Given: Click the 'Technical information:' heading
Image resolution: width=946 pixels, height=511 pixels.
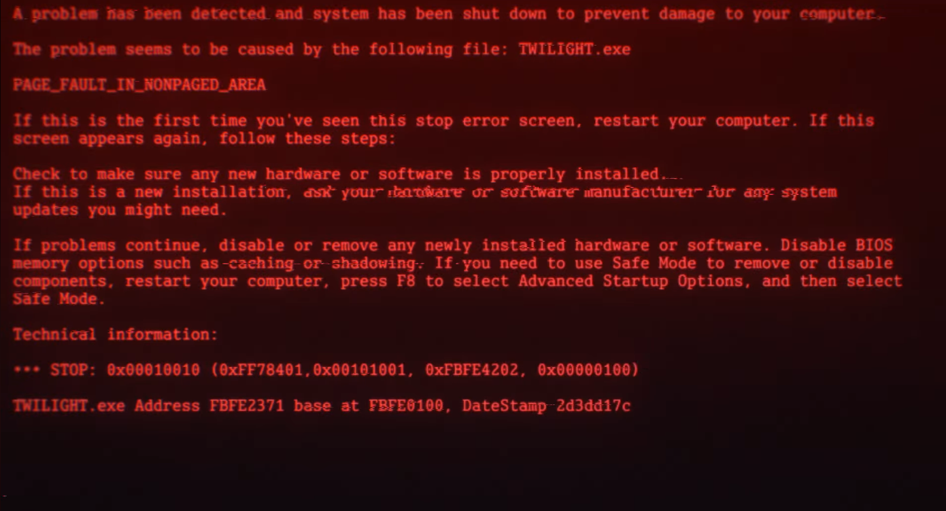Looking at the screenshot, I should [116, 334].
